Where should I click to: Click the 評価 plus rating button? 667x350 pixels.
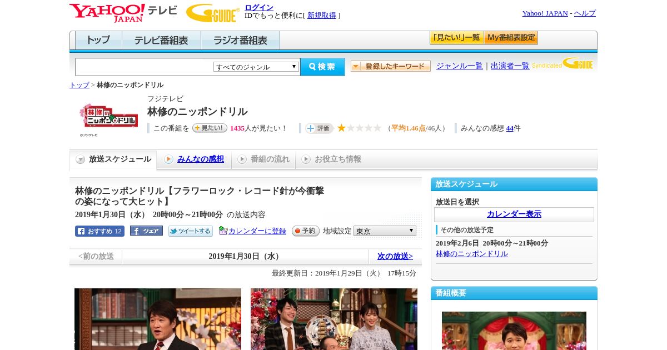(319, 128)
